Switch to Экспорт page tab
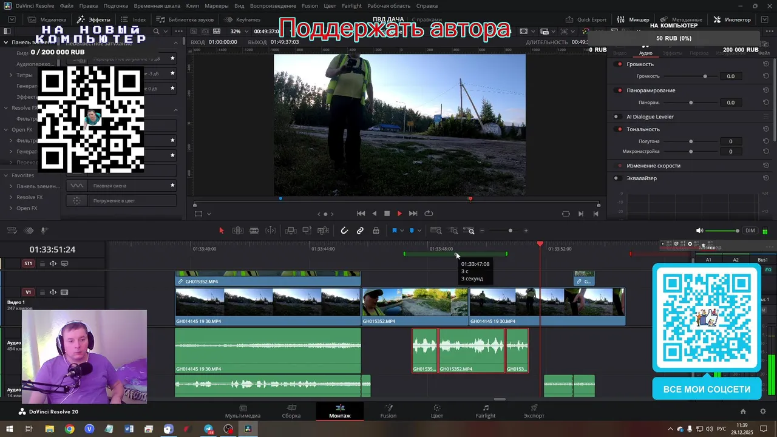The height and width of the screenshot is (437, 777). (534, 411)
